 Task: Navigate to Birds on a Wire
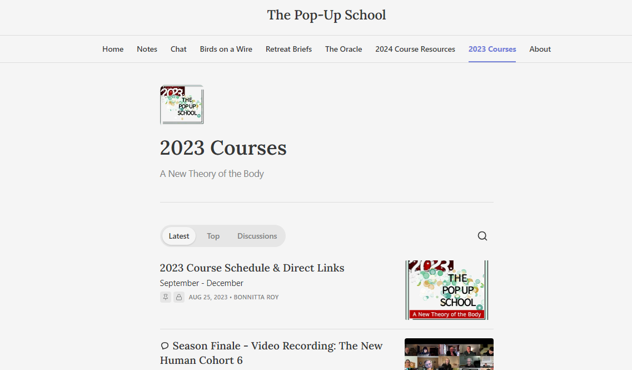pyautogui.click(x=226, y=49)
